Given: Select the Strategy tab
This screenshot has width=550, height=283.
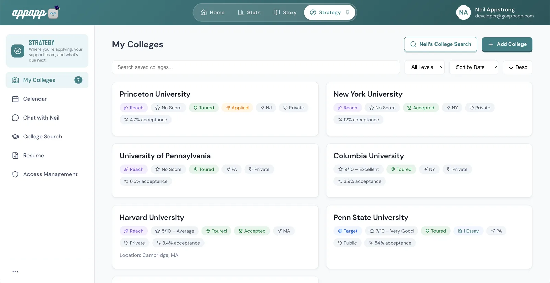Looking at the screenshot, I should click(x=329, y=12).
